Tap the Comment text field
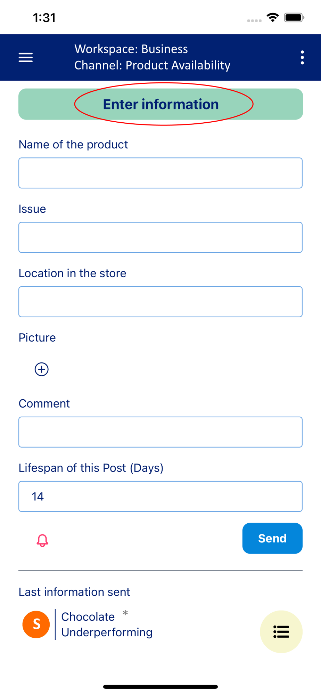The width and height of the screenshot is (321, 695). (160, 432)
